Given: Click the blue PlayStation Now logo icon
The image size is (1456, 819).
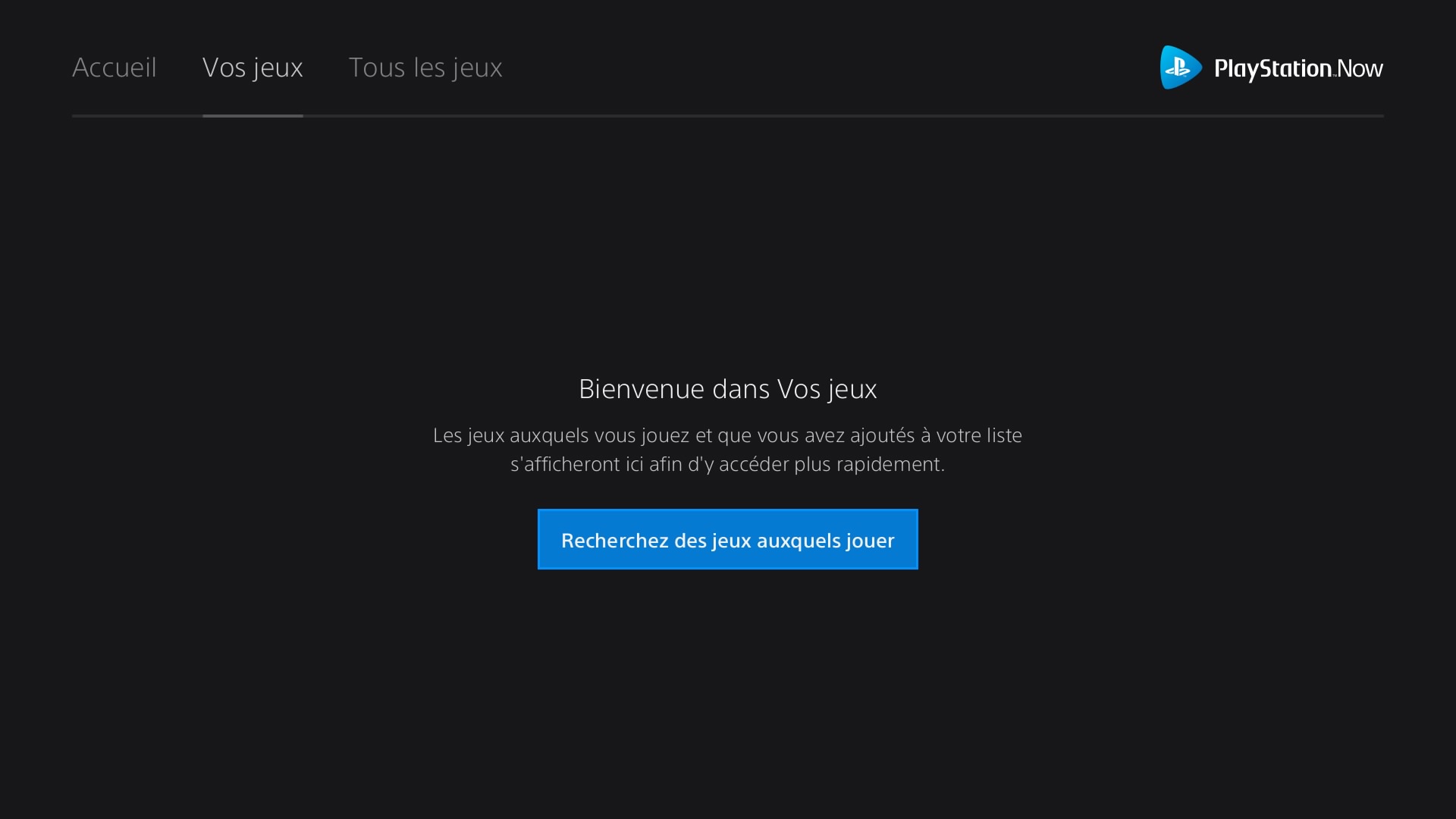Looking at the screenshot, I should (1181, 67).
